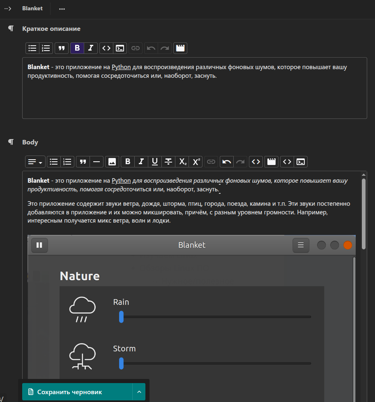Toggle italic in Краткое описание toolbar
Screen dimensions: 375x402
click(91, 48)
